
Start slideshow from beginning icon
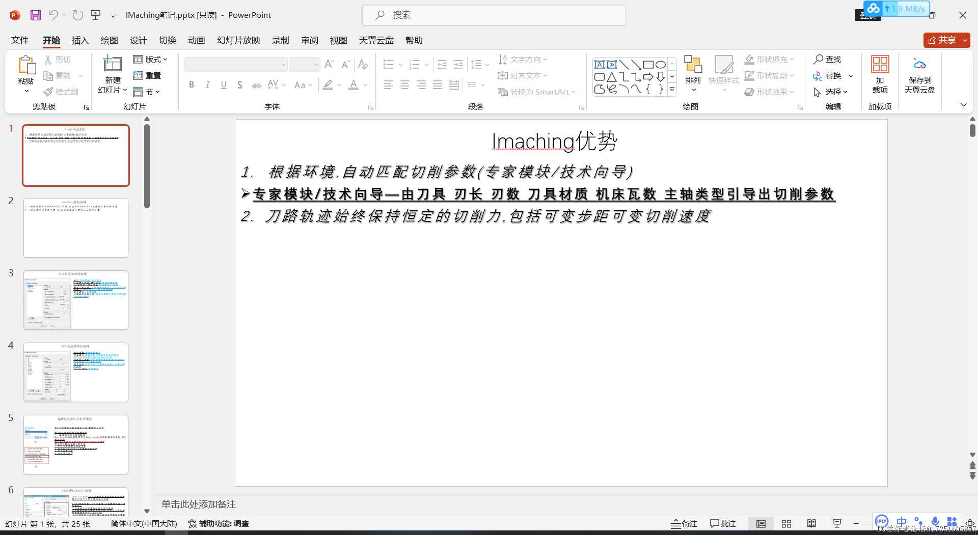(x=95, y=15)
